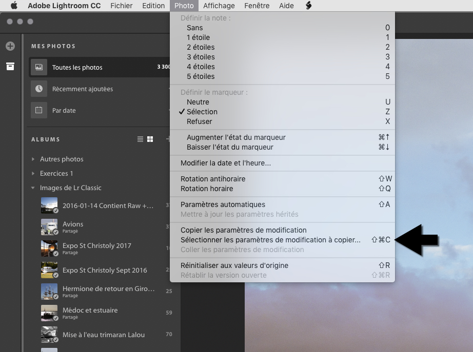Select Par date view
Viewport: 473px width, 352px height.
click(x=100, y=110)
